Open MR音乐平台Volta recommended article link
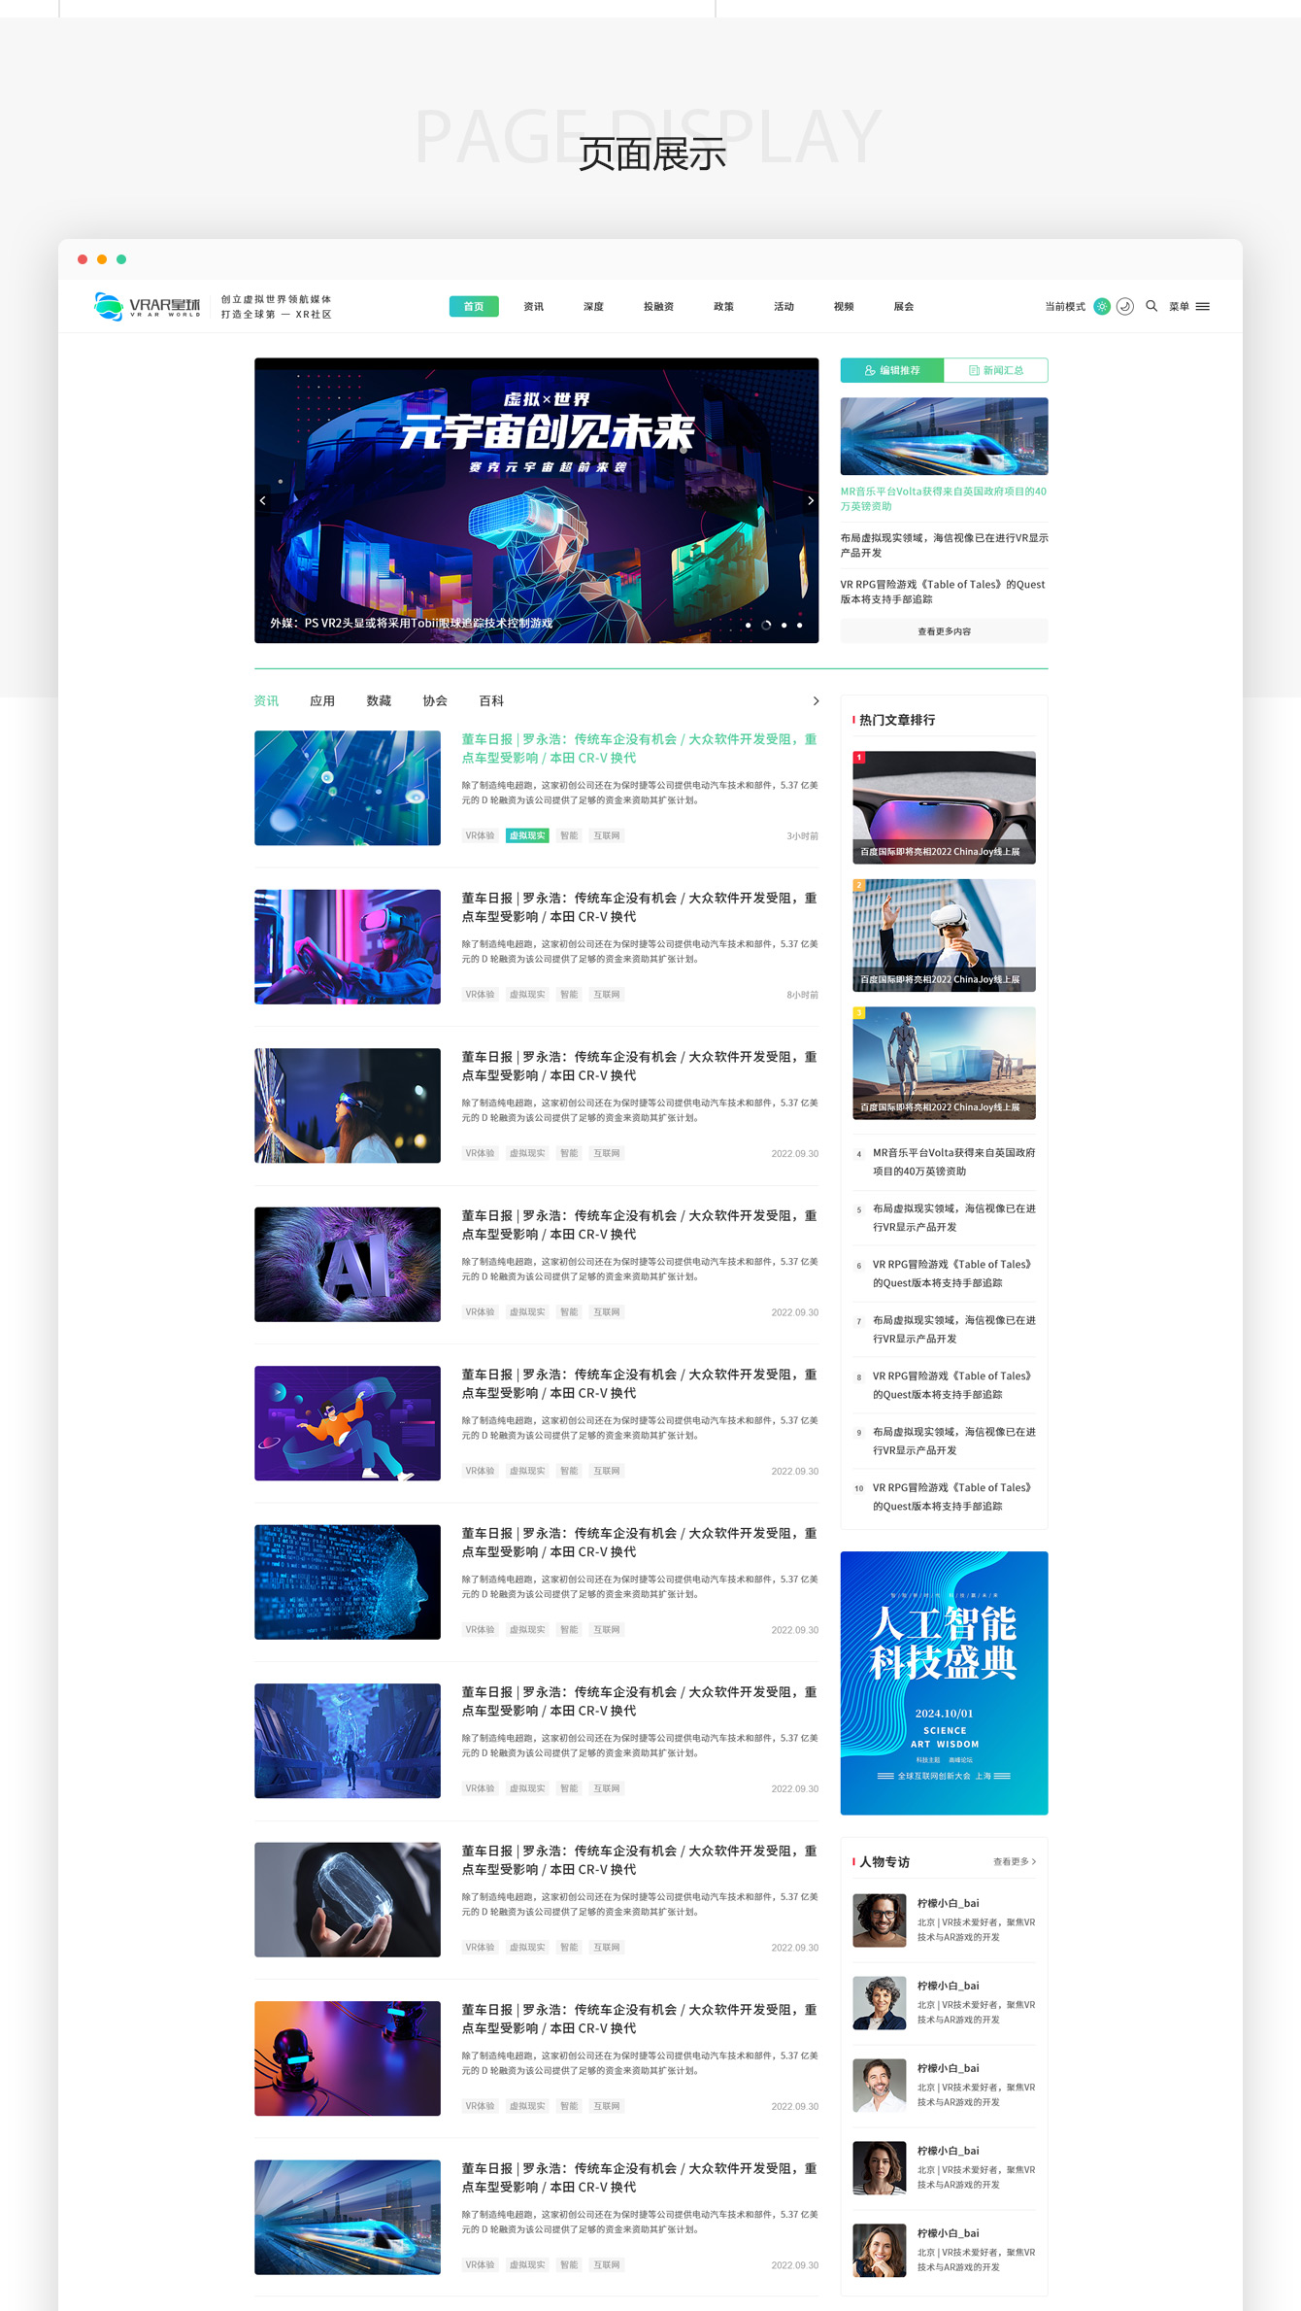This screenshot has height=2311, width=1301. tap(944, 498)
